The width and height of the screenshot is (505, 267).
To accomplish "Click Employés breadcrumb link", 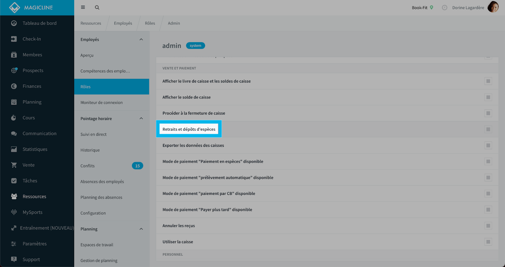I will (123, 23).
